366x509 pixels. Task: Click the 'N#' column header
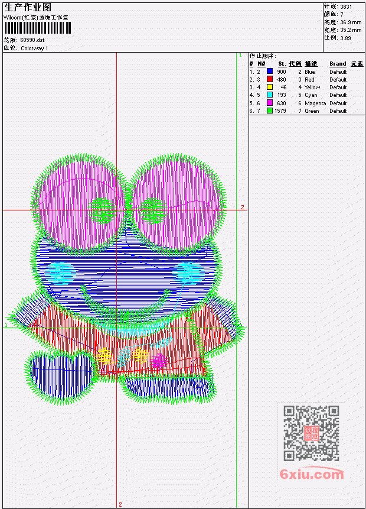(x=262, y=64)
